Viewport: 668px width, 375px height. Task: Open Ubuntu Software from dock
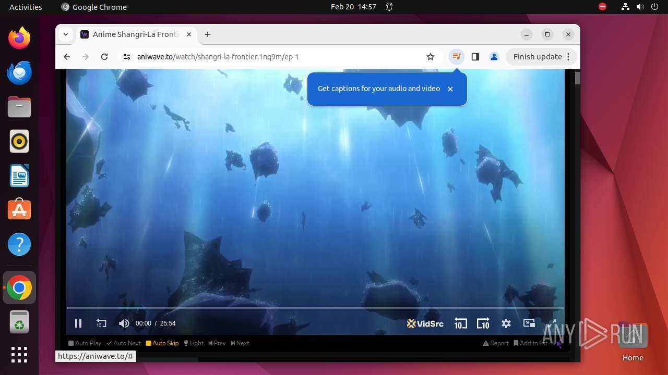[19, 210]
